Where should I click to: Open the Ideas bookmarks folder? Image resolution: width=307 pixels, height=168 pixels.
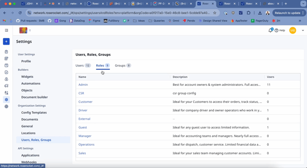(139, 21)
